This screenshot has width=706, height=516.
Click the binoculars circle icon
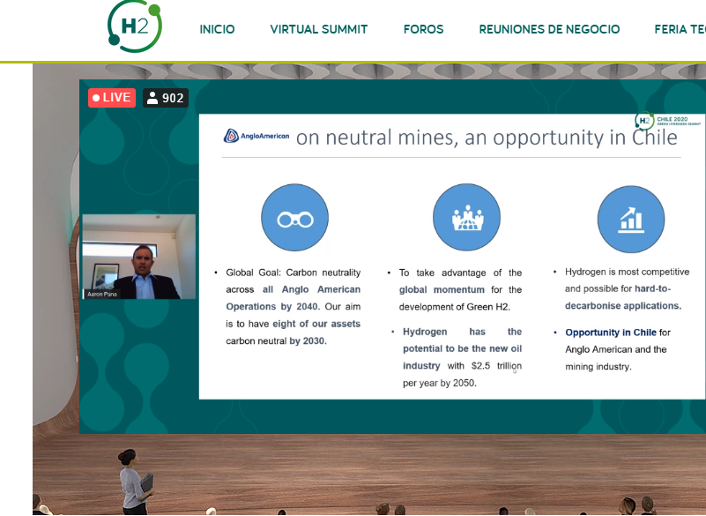294,219
